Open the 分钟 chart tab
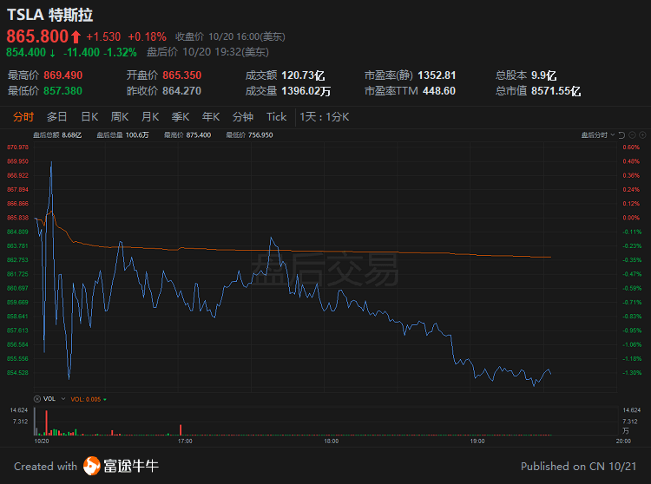The width and height of the screenshot is (651, 484). [243, 117]
